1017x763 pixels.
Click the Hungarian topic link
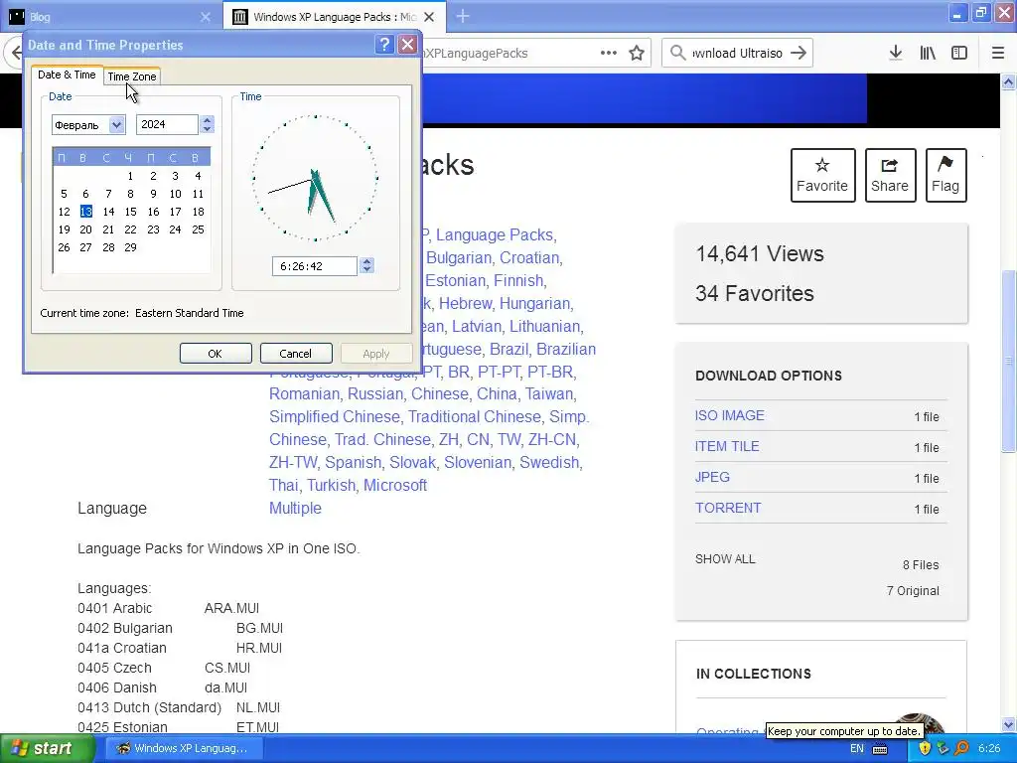pos(535,304)
